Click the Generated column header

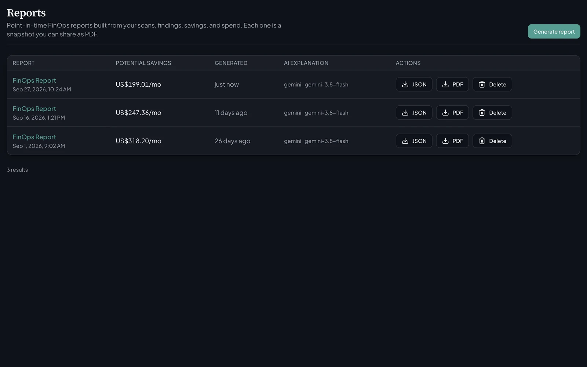point(231,63)
